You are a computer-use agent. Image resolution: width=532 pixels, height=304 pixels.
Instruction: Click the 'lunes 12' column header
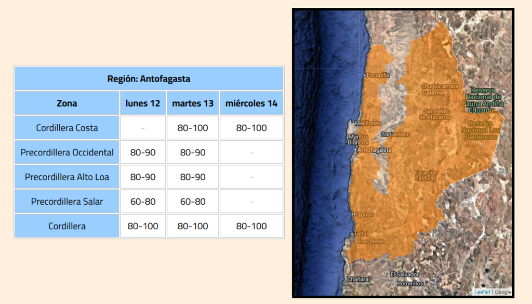142,103
